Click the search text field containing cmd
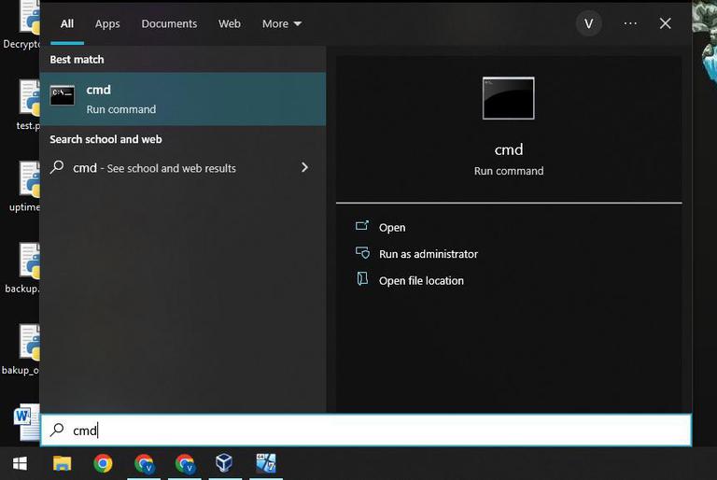 (x=366, y=431)
